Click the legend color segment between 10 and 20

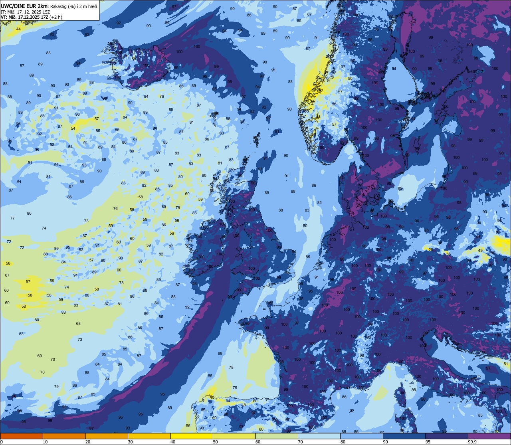64,436
